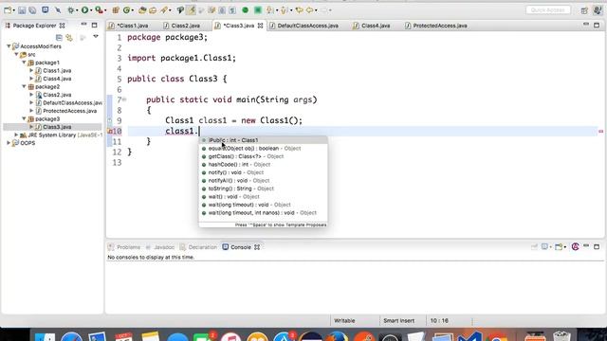Click the New Java Package icon
Screen dimensions: 607x341
116,10
